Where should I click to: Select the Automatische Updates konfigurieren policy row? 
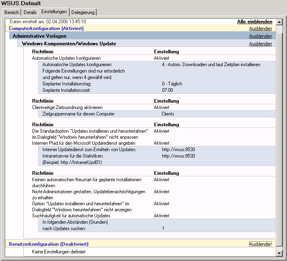coord(67,58)
